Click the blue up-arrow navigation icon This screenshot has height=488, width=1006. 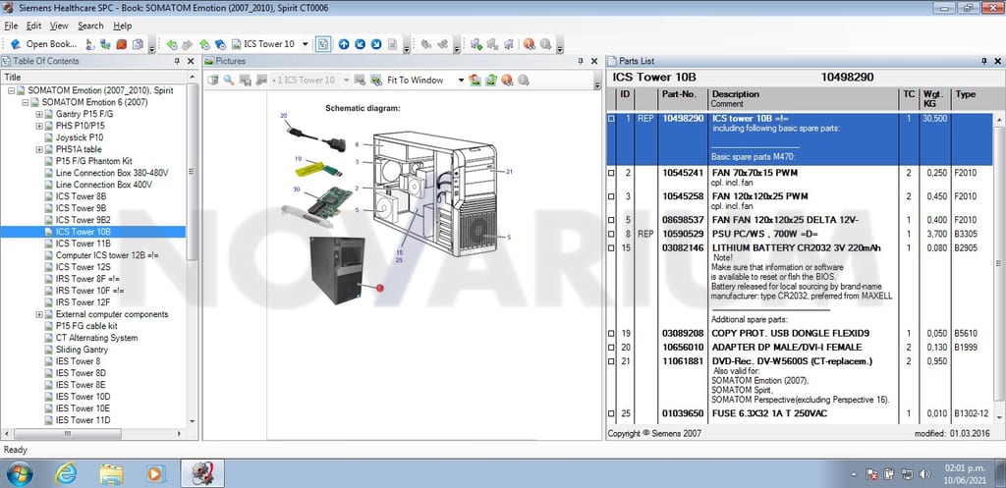pos(343,44)
